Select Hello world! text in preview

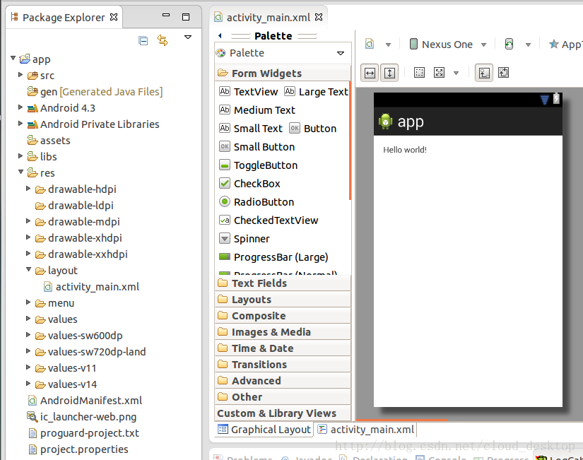coord(404,150)
